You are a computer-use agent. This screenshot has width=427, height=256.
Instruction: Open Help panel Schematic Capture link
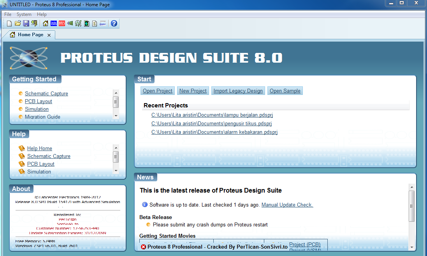coord(49,156)
